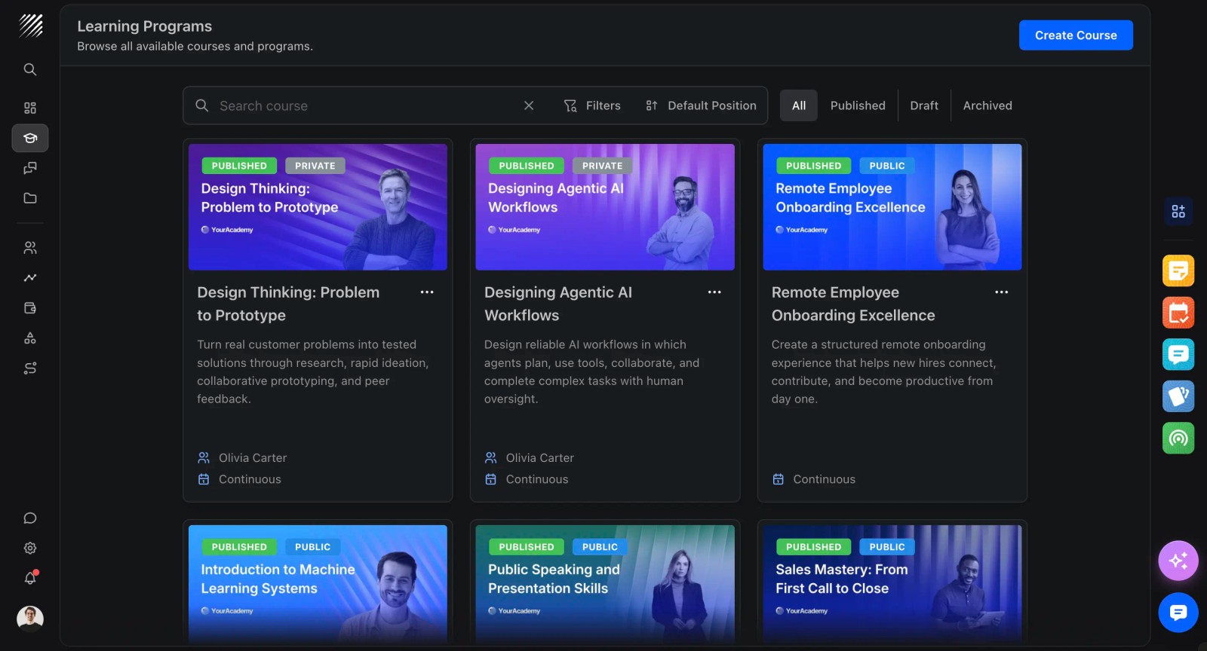
Task: Click the Design Thinking course thumbnail
Action: click(318, 207)
